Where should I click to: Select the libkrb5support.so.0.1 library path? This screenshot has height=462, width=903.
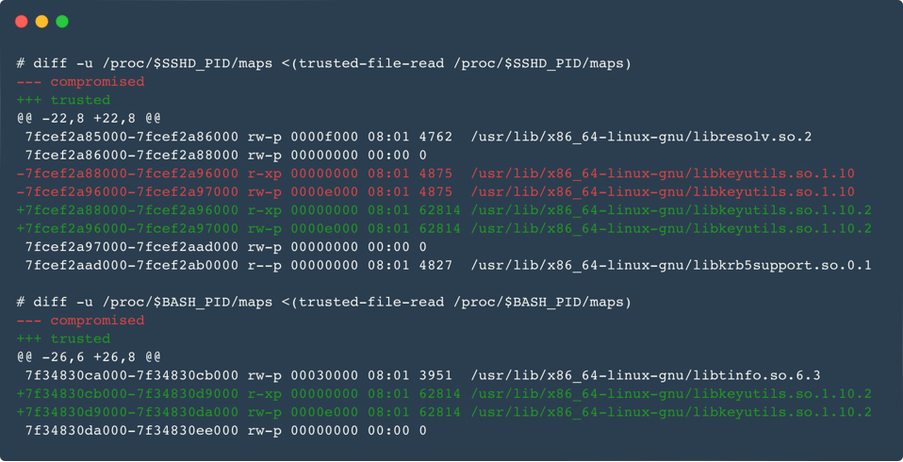(x=671, y=265)
